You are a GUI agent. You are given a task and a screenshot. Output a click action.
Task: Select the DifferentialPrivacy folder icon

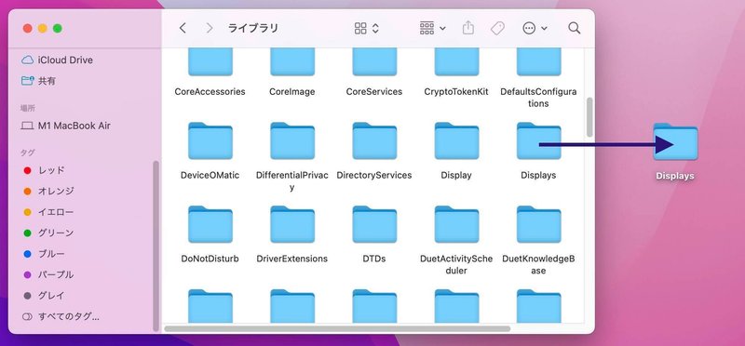pos(292,141)
